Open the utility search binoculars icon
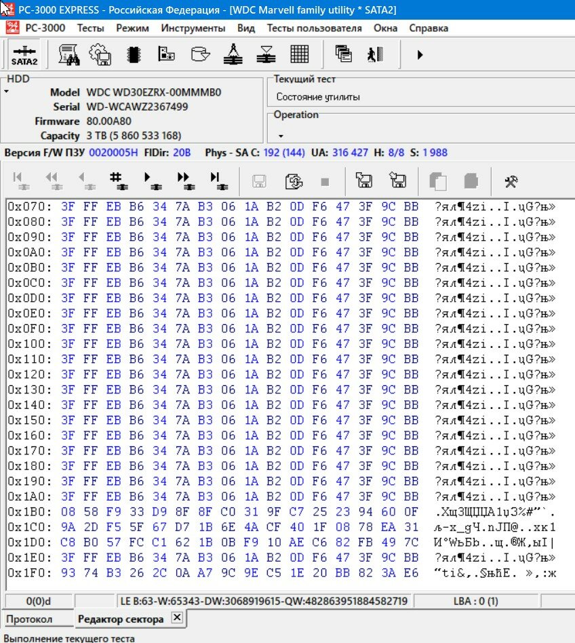The height and width of the screenshot is (643, 575). pyautogui.click(x=69, y=54)
